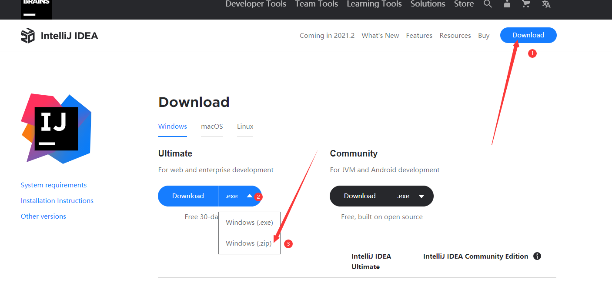Select the Windows tab
Screen dimensions: 612x283
173,127
